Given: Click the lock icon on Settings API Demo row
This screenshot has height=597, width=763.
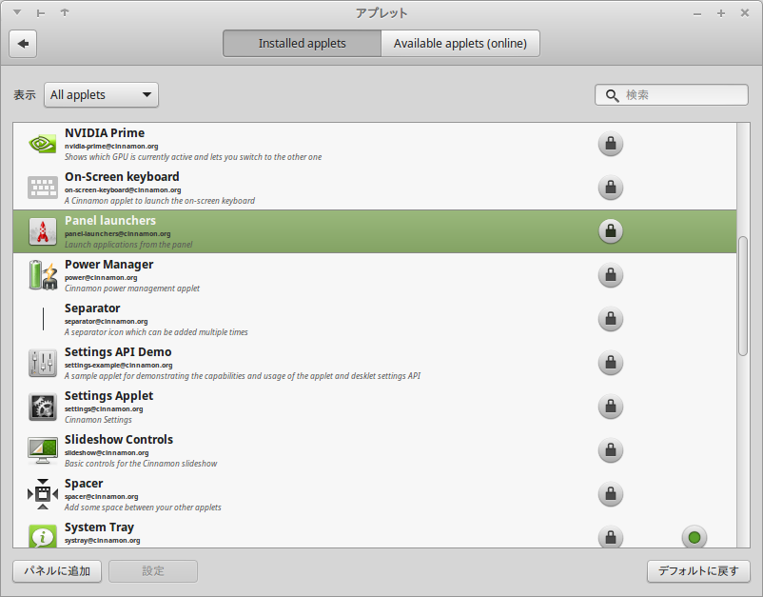Looking at the screenshot, I should click(x=611, y=363).
